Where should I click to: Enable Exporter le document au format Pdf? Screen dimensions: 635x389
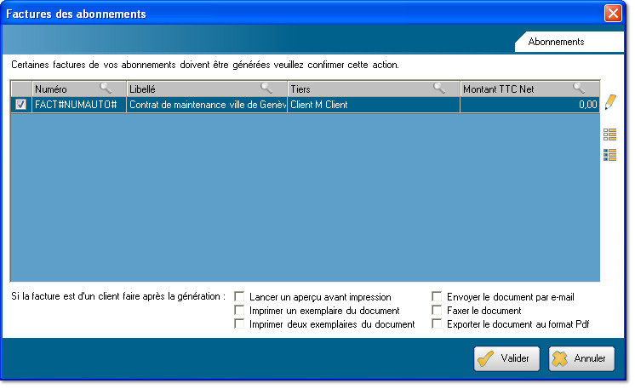437,324
